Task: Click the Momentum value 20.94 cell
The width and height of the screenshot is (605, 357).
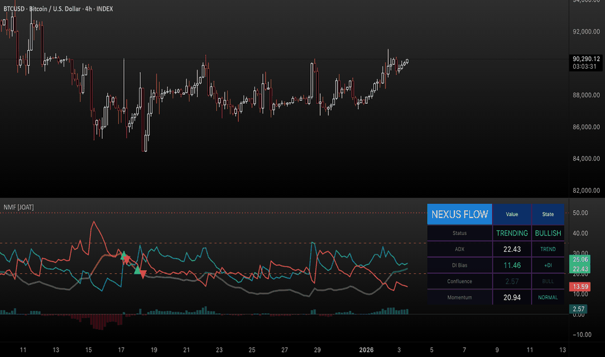Action: point(512,297)
